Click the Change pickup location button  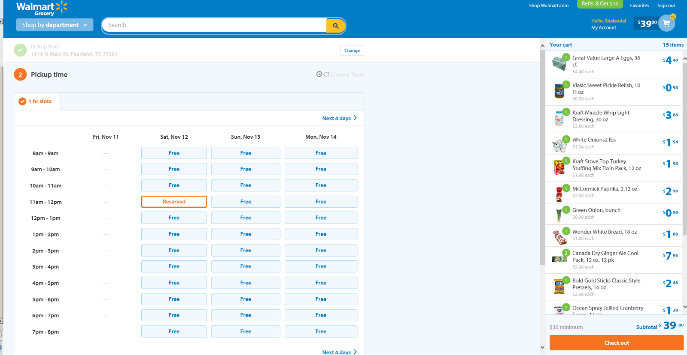[x=352, y=51]
